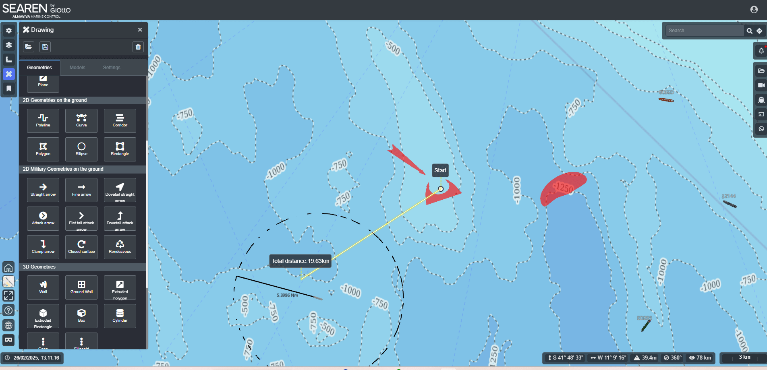Toggle the bookmark panel in sidebar
This screenshot has width=767, height=370.
[x=9, y=89]
